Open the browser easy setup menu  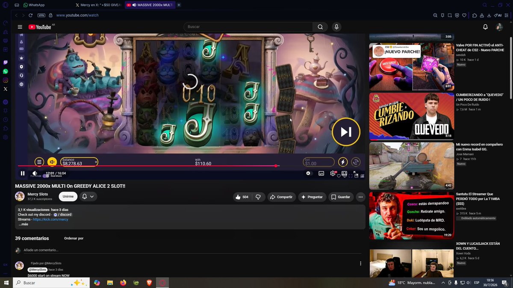tap(507, 15)
